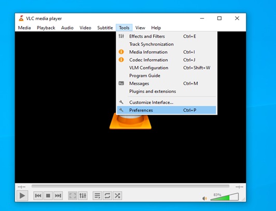
Task: Toggle loop mode button
Action: pos(107,195)
